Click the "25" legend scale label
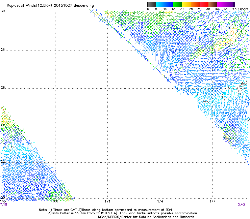The image size is (250, 219). pos(191,9)
